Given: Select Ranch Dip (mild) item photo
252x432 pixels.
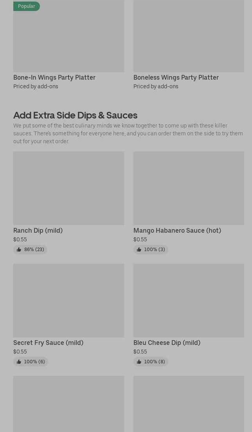Looking at the screenshot, I should (x=68, y=188).
